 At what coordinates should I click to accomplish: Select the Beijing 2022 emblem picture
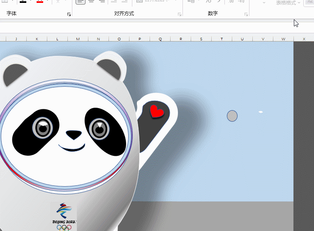(64, 216)
